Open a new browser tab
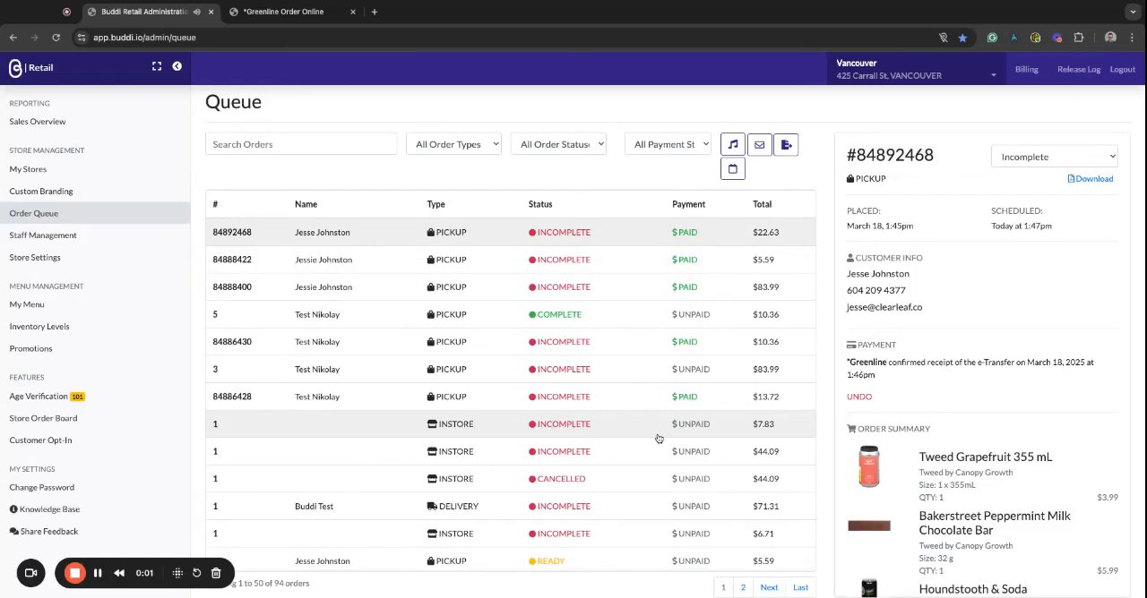Viewport: 1147px width, 598px height. (374, 12)
